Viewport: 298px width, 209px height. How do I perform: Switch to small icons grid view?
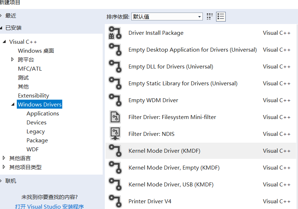(x=209, y=16)
